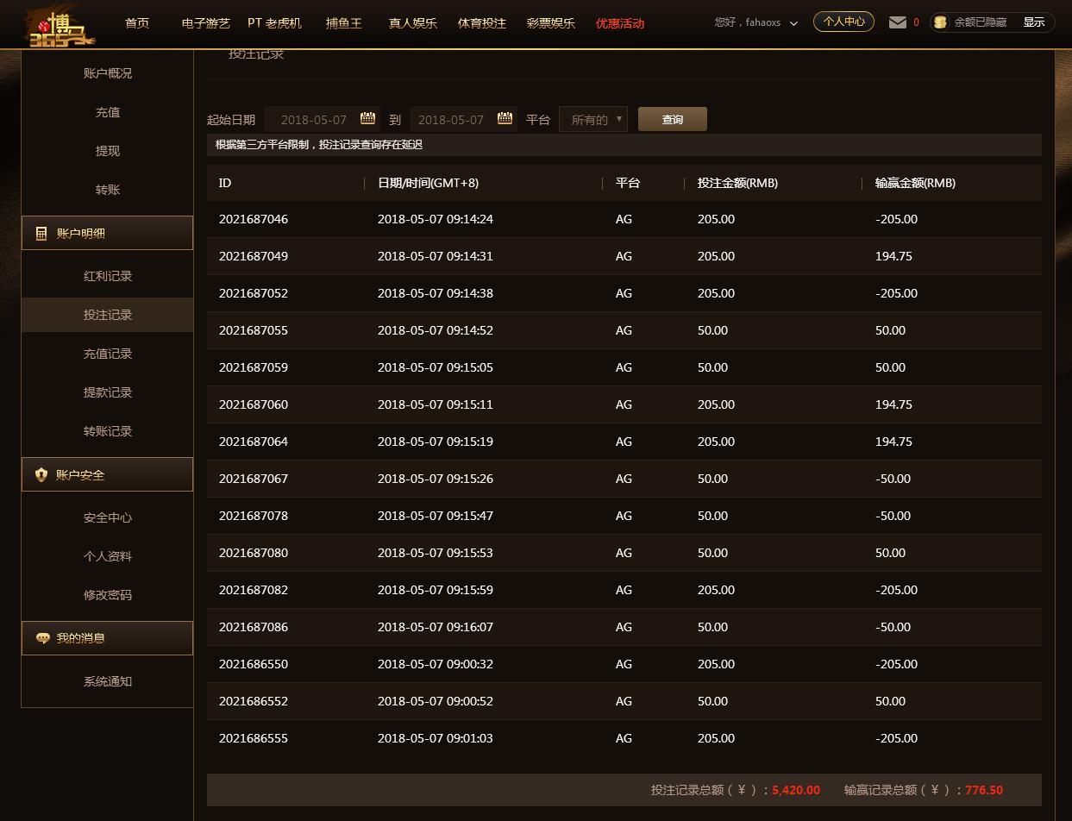Screen dimensions: 1072x821
Task: Open the mail envelope icon
Action: point(898,22)
